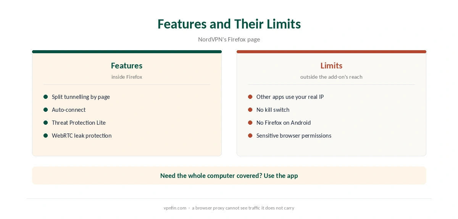458x219 pixels.
Task: Click the red 'Limits' card title
Action: [331, 65]
